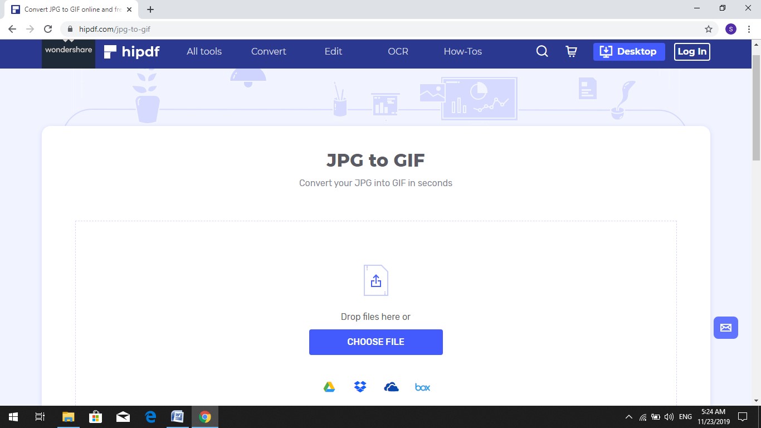This screenshot has height=428, width=761.
Task: Open the OCR menu item
Action: tap(398, 51)
